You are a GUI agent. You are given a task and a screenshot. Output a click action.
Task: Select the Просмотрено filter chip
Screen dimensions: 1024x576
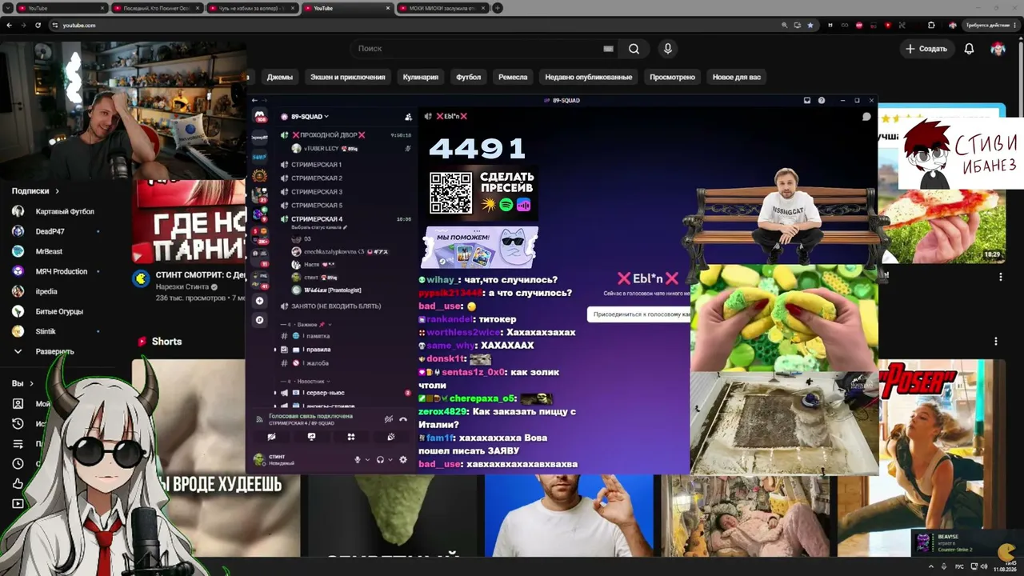click(673, 77)
